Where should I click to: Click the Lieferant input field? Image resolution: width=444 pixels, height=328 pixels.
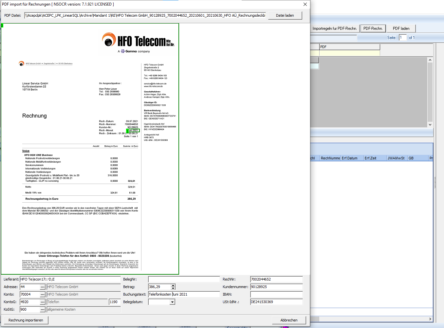(70, 279)
